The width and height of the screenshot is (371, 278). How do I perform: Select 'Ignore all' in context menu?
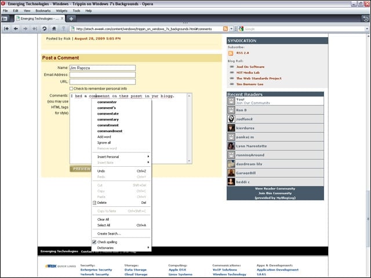click(x=104, y=142)
